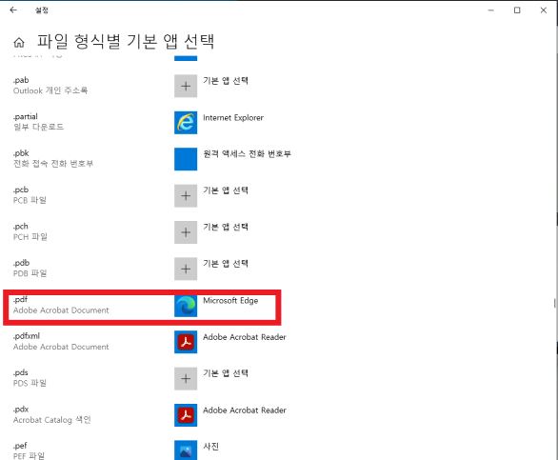Click 전화 접속 전화 번호부 description
This screenshot has height=460, width=558.
coord(53,164)
